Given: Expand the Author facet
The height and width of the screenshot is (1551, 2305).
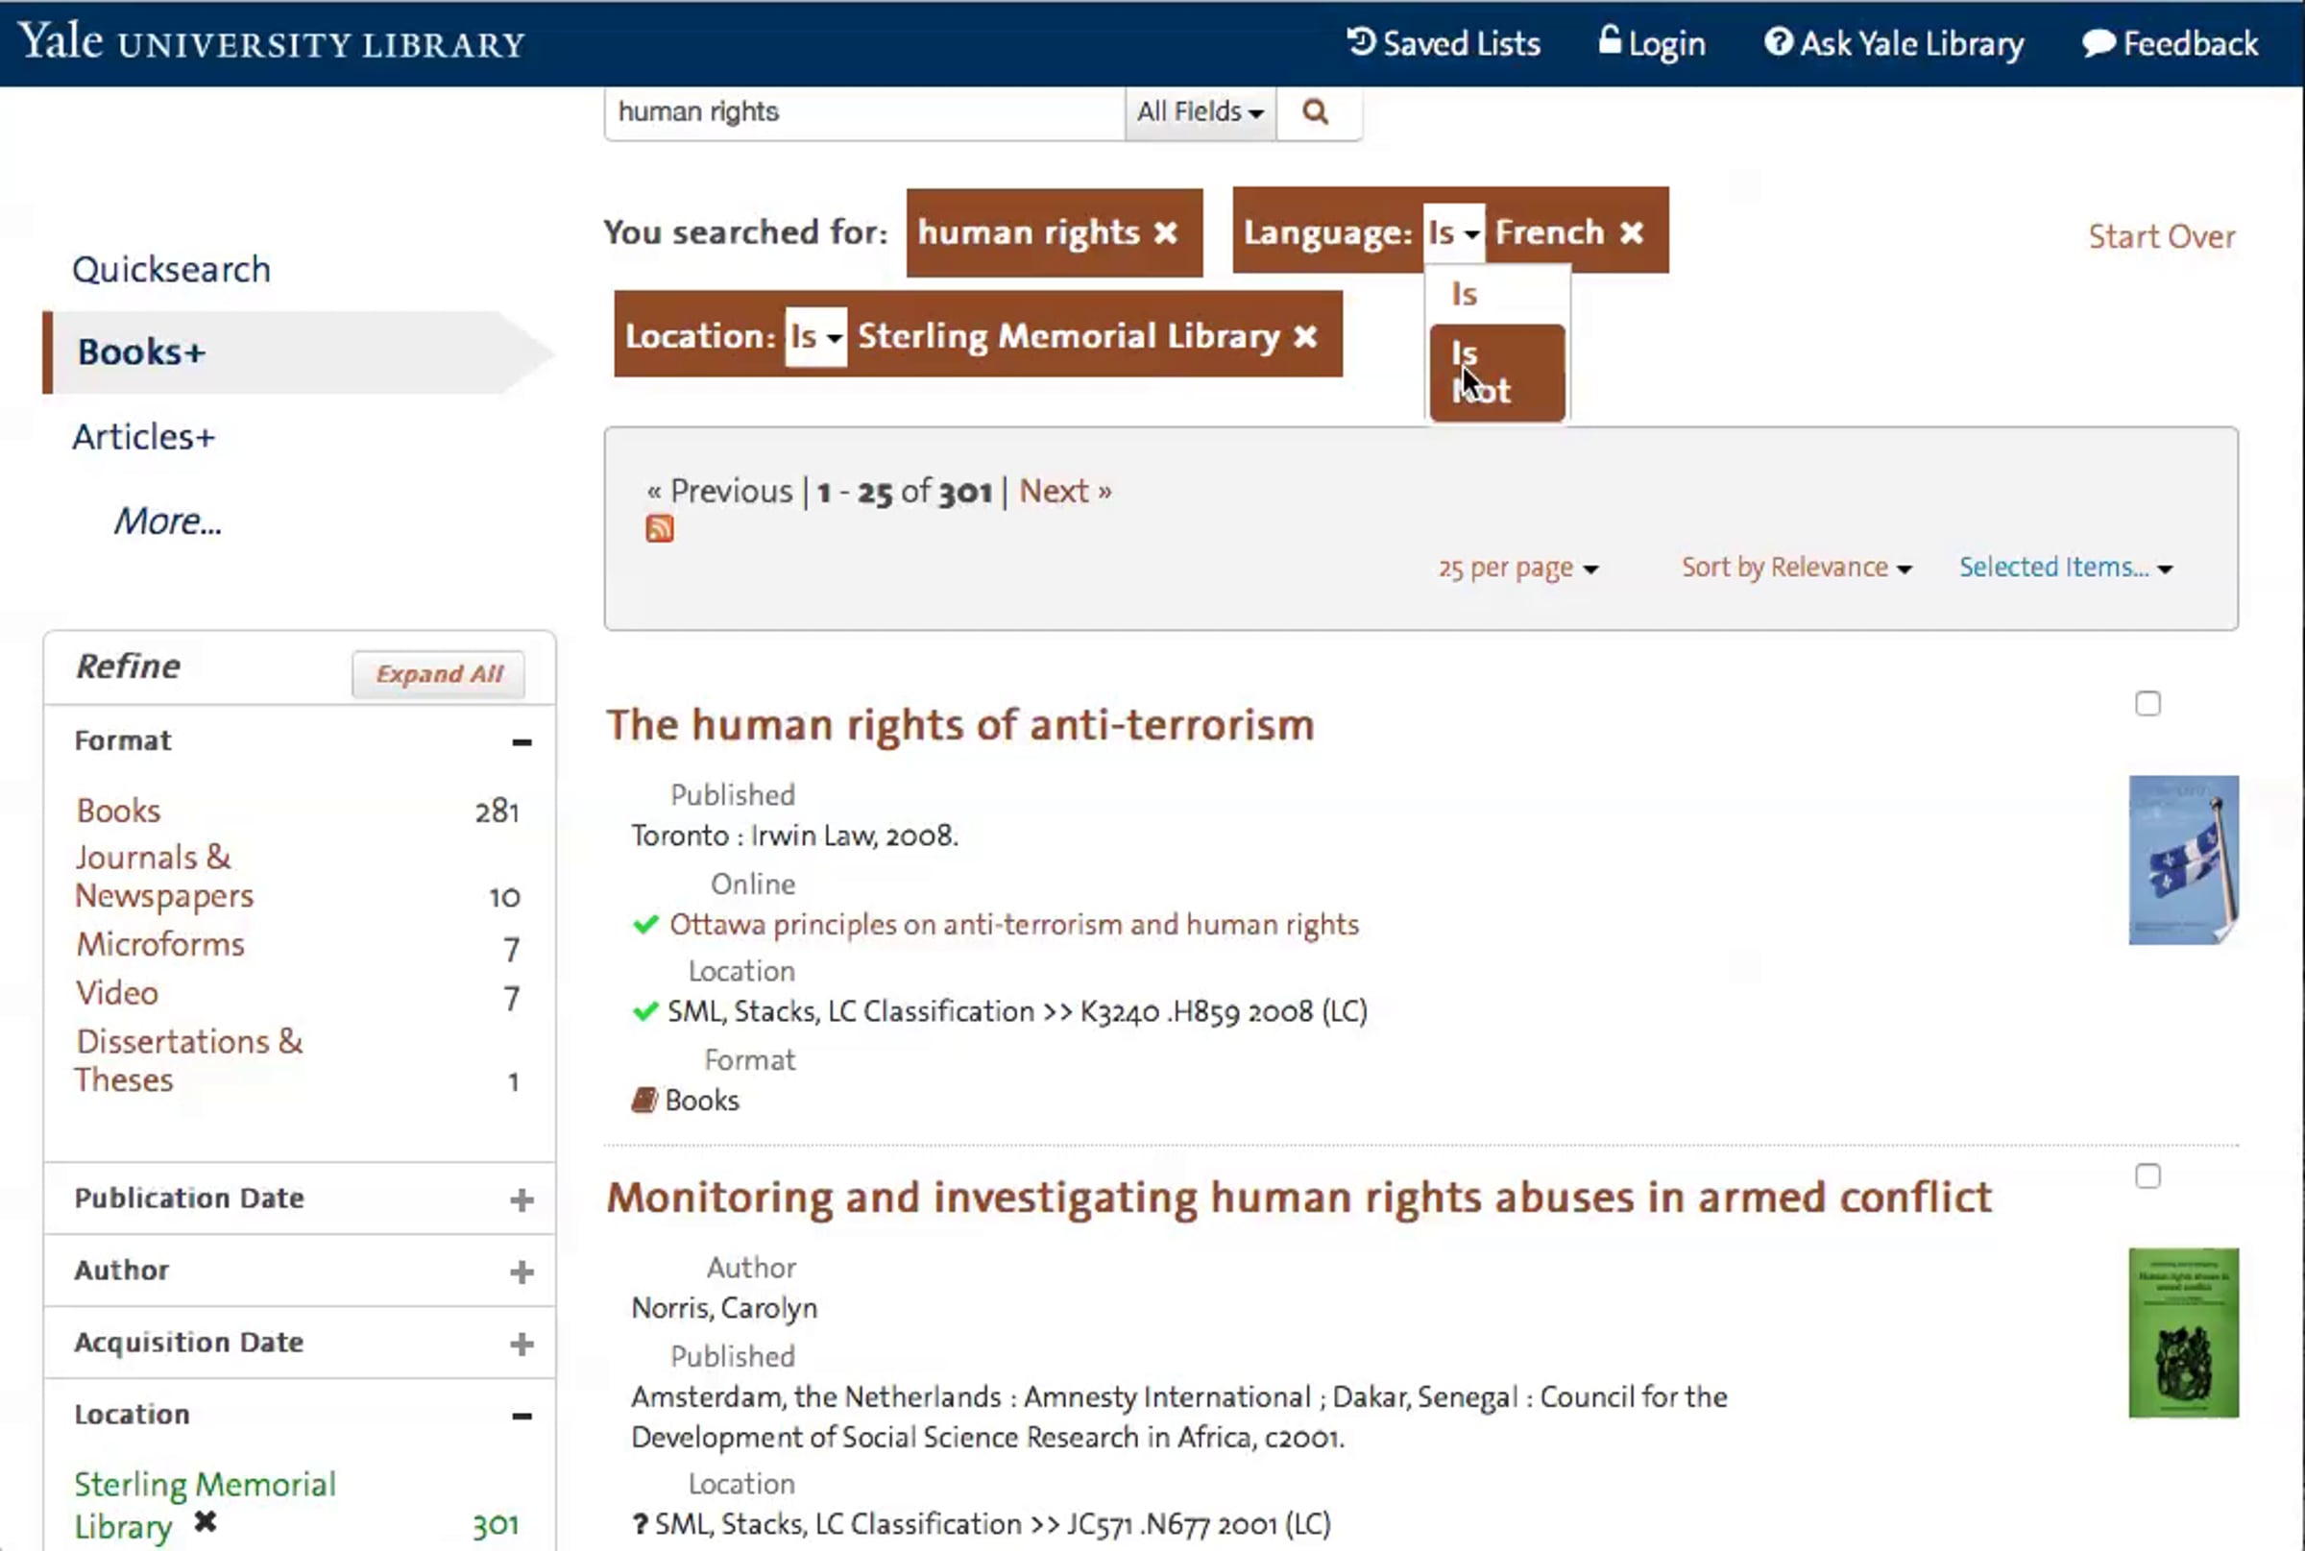Looking at the screenshot, I should [522, 1272].
